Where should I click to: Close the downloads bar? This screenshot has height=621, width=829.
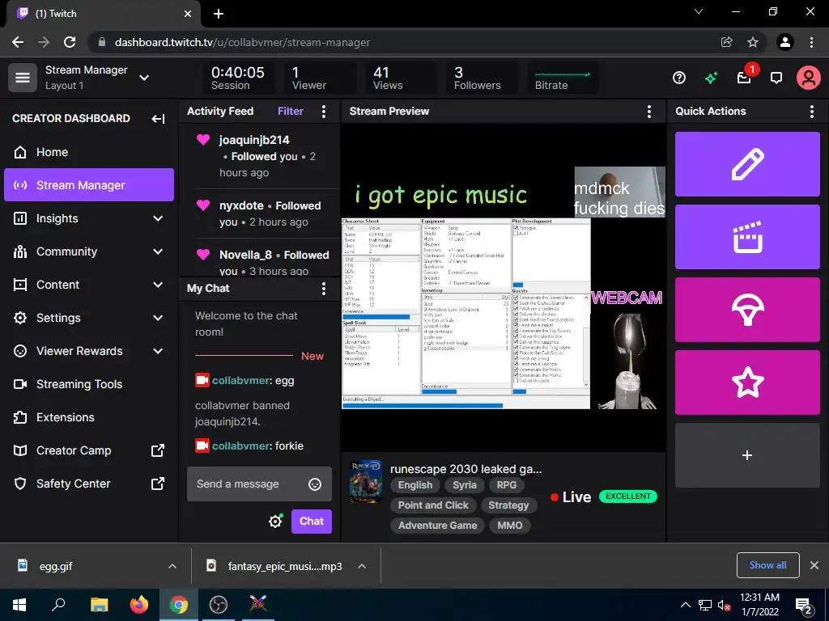click(x=814, y=565)
